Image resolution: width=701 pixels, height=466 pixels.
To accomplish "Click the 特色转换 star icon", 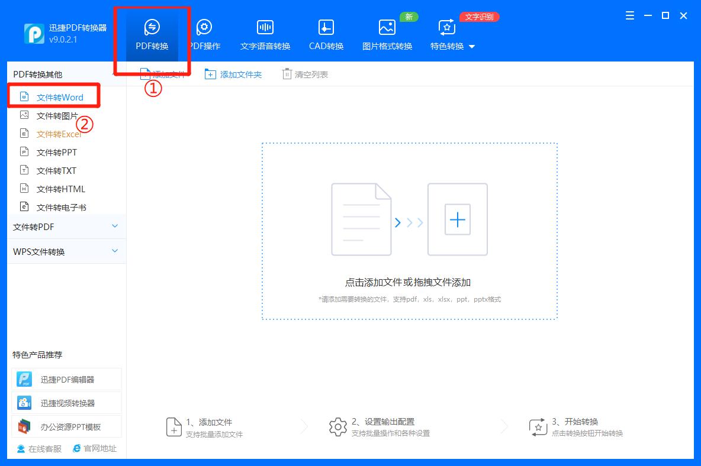I will [x=446, y=27].
